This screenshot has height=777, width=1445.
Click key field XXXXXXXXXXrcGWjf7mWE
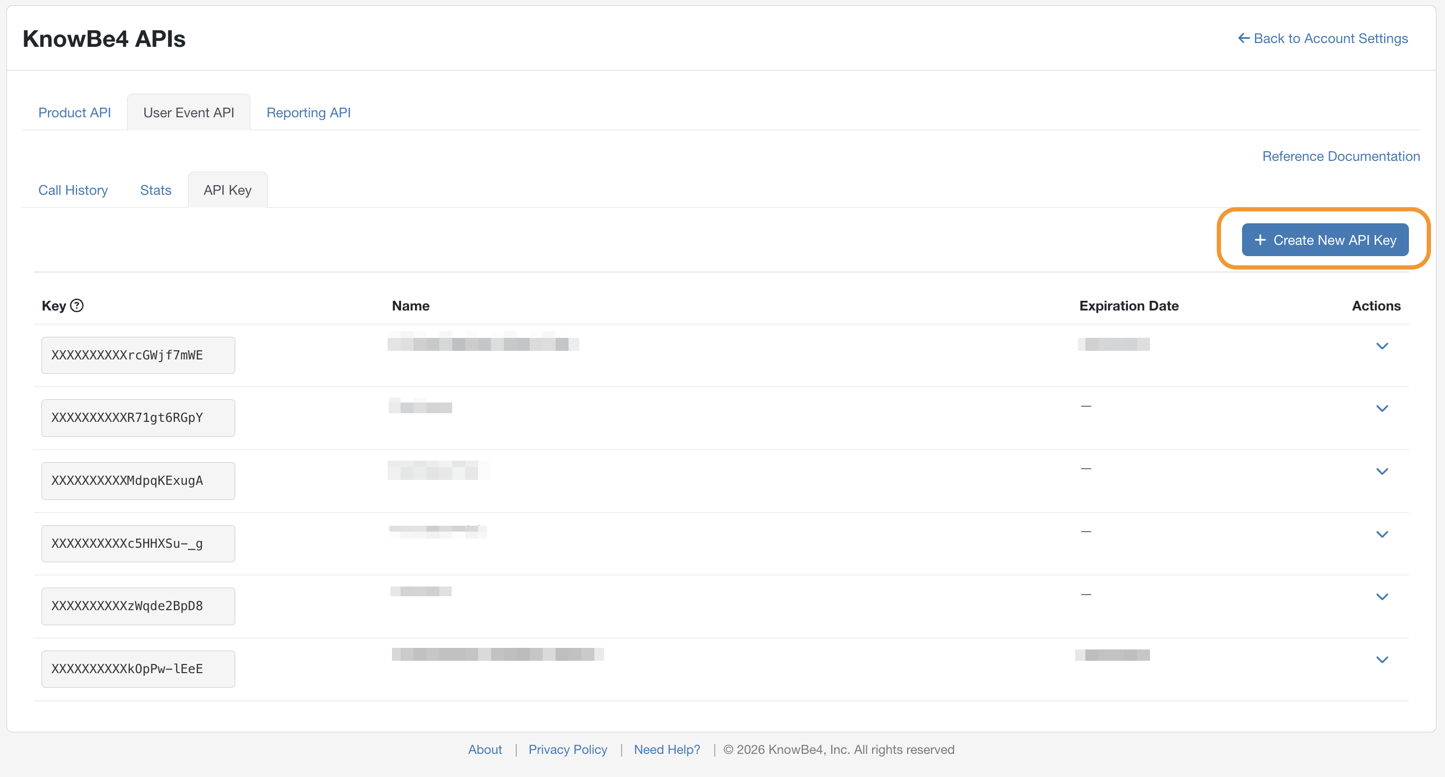138,356
